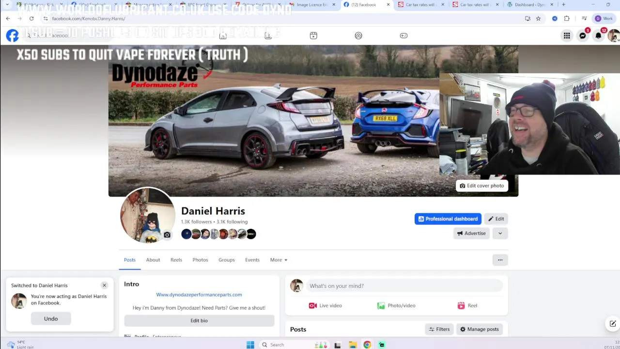The image size is (620, 349).
Task: Go back with the browser back arrow
Action: click(8, 18)
